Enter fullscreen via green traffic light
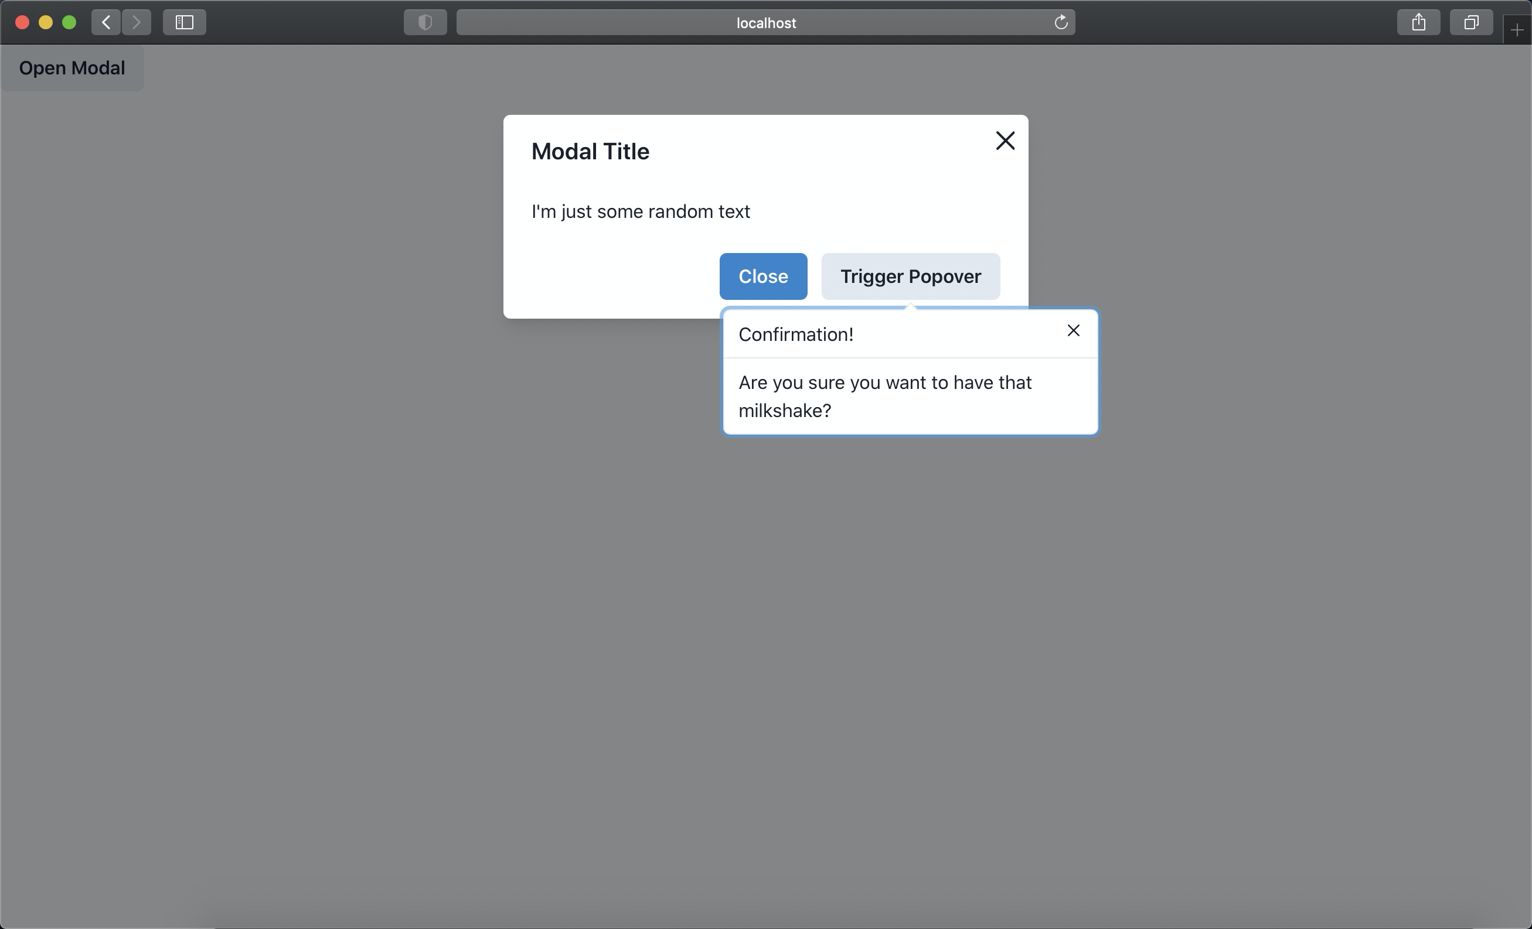This screenshot has width=1532, height=929. tap(69, 22)
